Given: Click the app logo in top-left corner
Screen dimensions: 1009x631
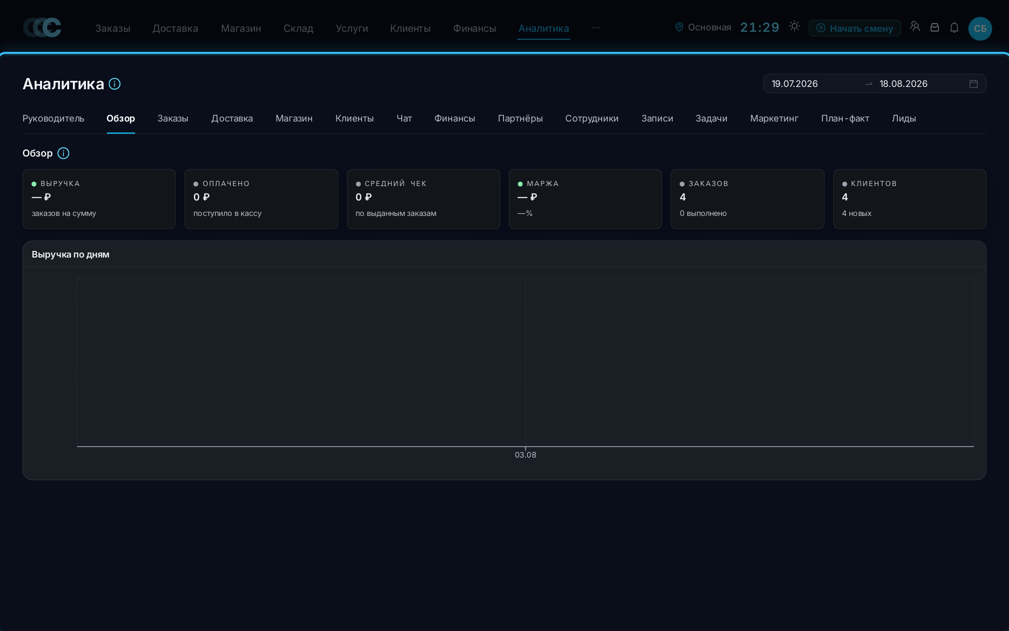Looking at the screenshot, I should (x=43, y=28).
